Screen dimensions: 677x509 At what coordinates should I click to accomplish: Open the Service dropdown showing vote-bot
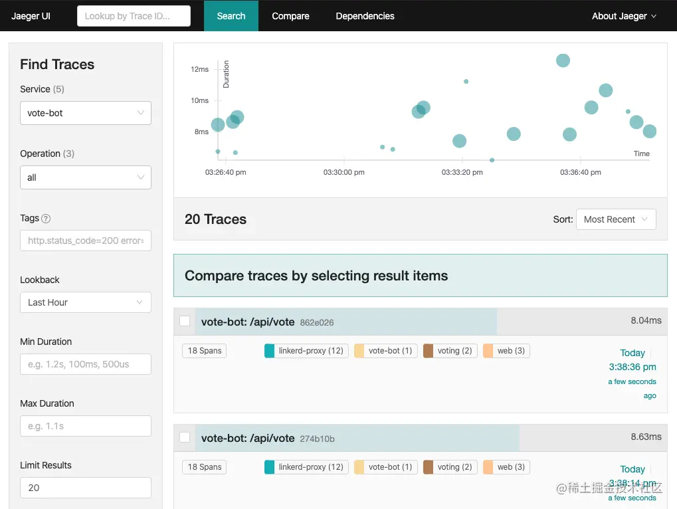click(86, 113)
